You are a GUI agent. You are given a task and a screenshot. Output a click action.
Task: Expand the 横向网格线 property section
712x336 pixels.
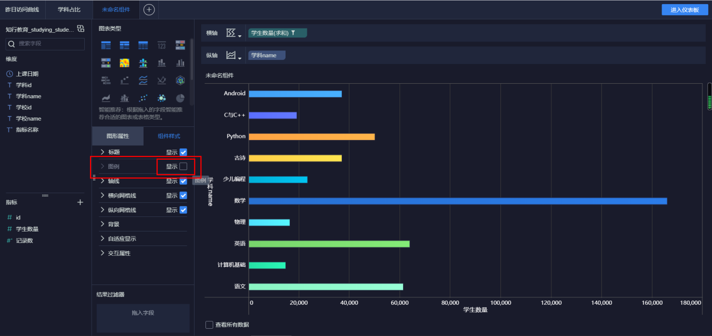[x=102, y=196]
